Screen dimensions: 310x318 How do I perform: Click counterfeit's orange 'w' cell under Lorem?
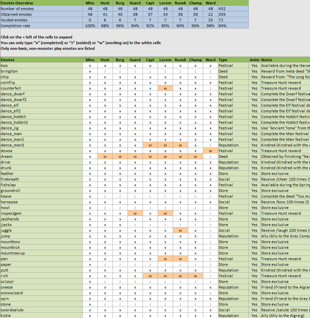(x=165, y=88)
